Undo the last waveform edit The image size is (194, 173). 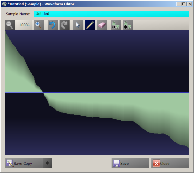coord(53,25)
